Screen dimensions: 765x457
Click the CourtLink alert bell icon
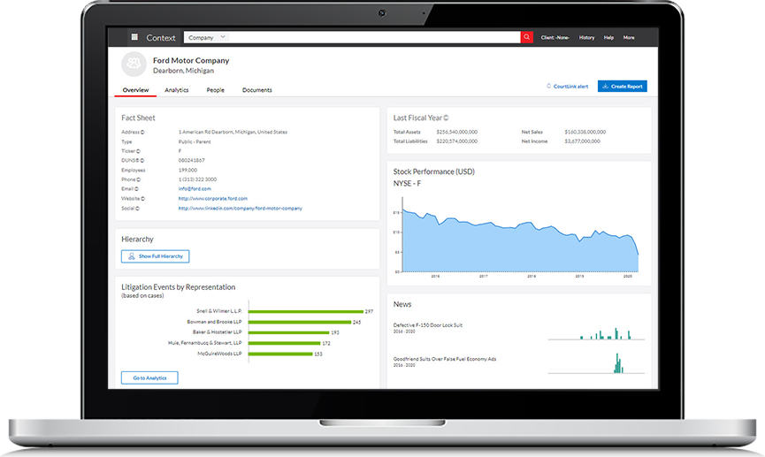[x=548, y=87]
